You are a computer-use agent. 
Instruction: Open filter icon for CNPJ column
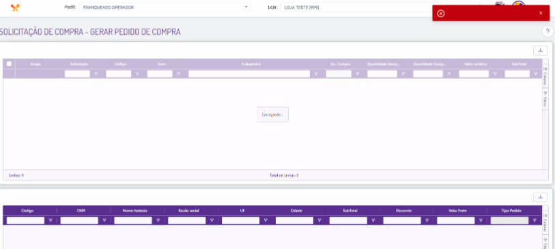(104, 220)
